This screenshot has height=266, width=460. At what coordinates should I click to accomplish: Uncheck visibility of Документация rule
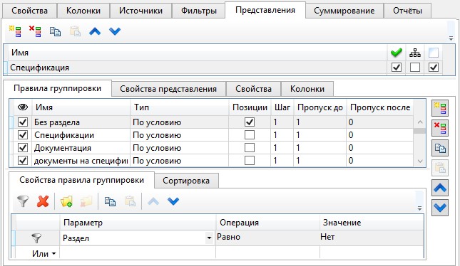coord(23,148)
